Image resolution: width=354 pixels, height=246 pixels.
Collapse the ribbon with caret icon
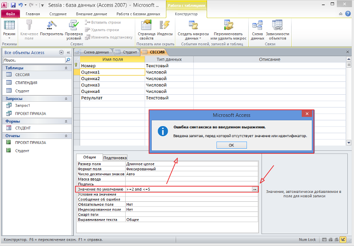point(340,14)
